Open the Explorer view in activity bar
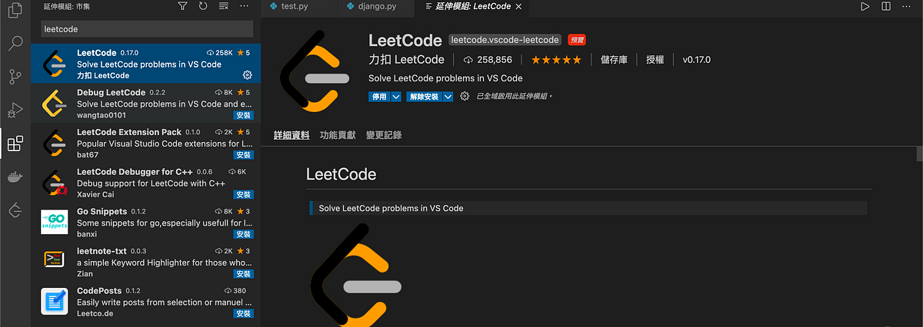The height and width of the screenshot is (327, 923). pyautogui.click(x=15, y=10)
